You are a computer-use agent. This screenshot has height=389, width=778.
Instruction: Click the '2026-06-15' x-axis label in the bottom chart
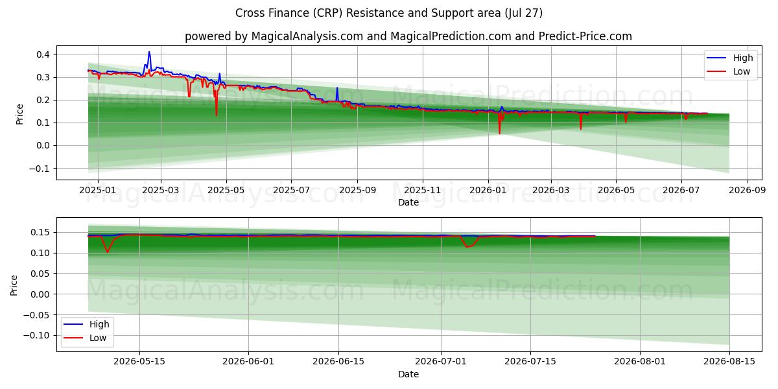point(338,362)
